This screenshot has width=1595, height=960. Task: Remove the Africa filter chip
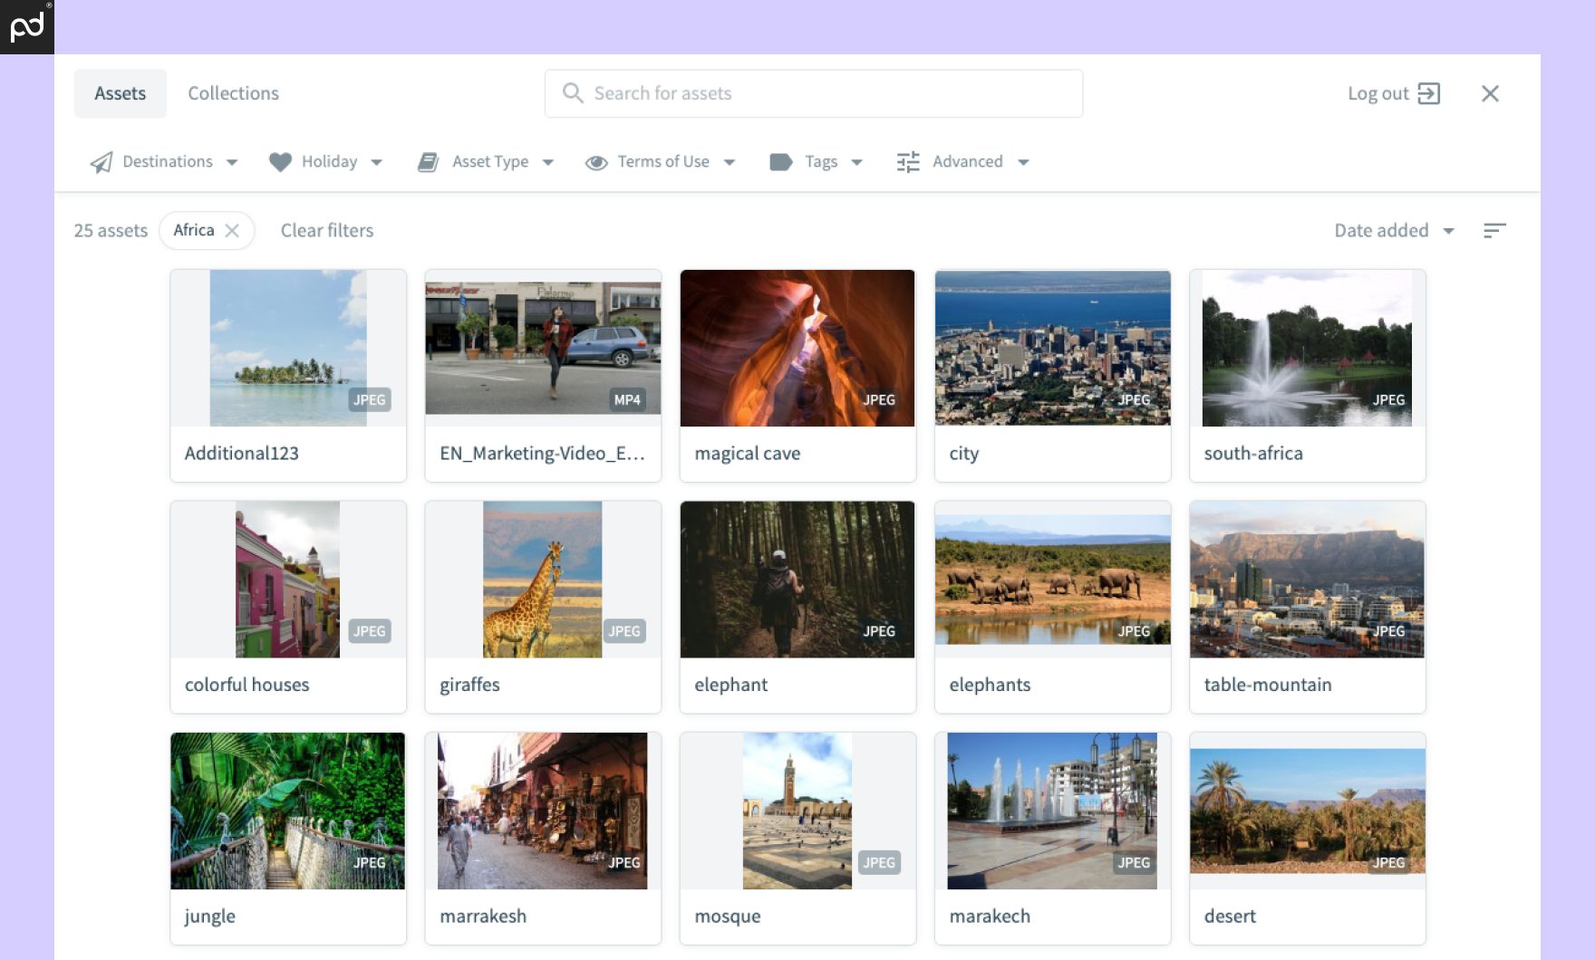click(232, 231)
